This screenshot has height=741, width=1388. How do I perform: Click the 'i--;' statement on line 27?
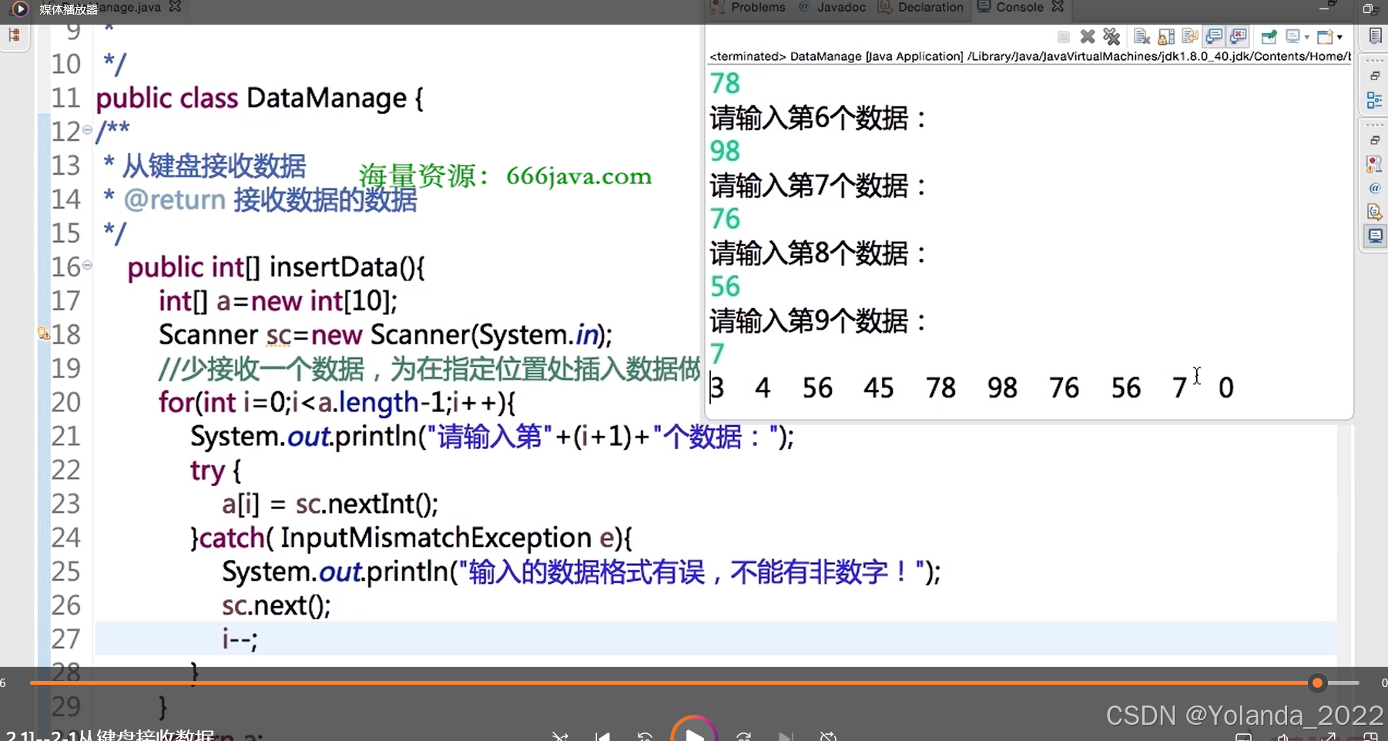tap(240, 639)
